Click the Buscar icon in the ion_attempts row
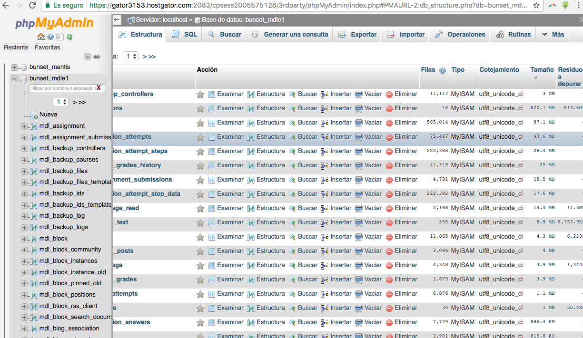 (292, 137)
